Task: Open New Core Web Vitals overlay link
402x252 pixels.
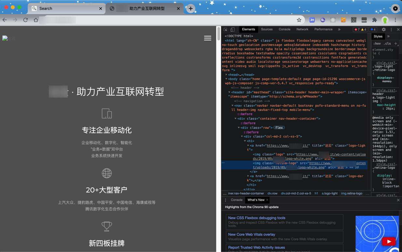Action: tap(252, 234)
